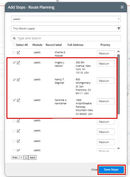Uncheck the Nancy T. Degroat row checkbox
The width and height of the screenshot is (130, 177).
pyautogui.click(x=14, y=80)
